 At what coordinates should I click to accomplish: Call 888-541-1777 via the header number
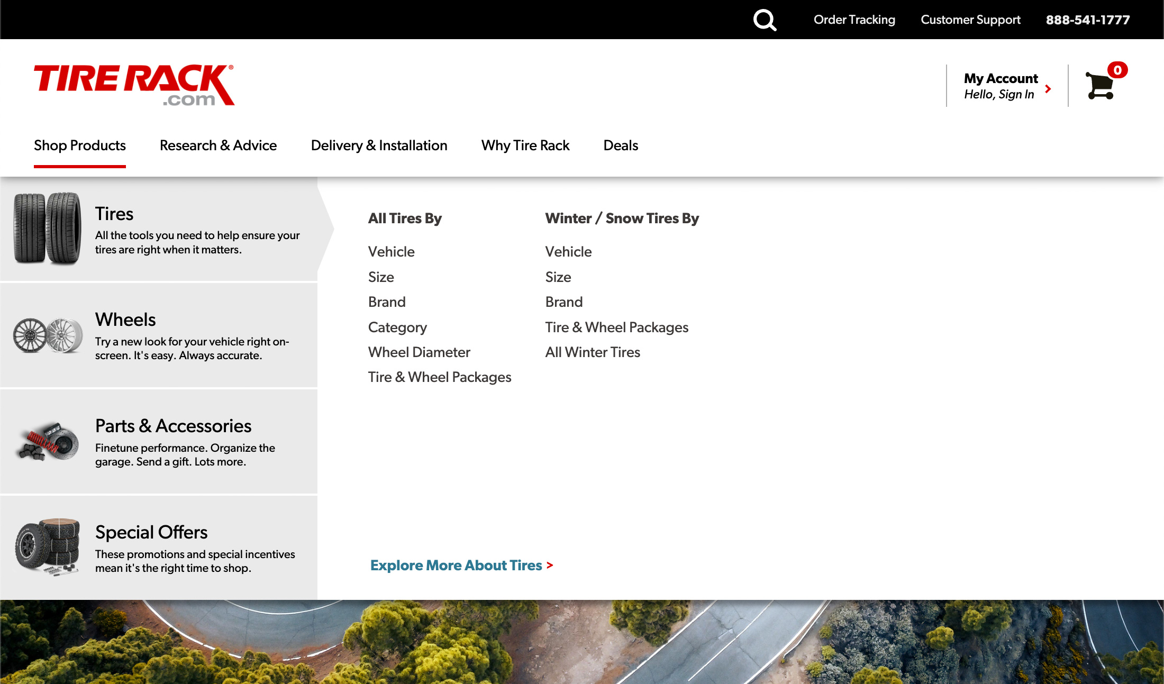point(1087,20)
